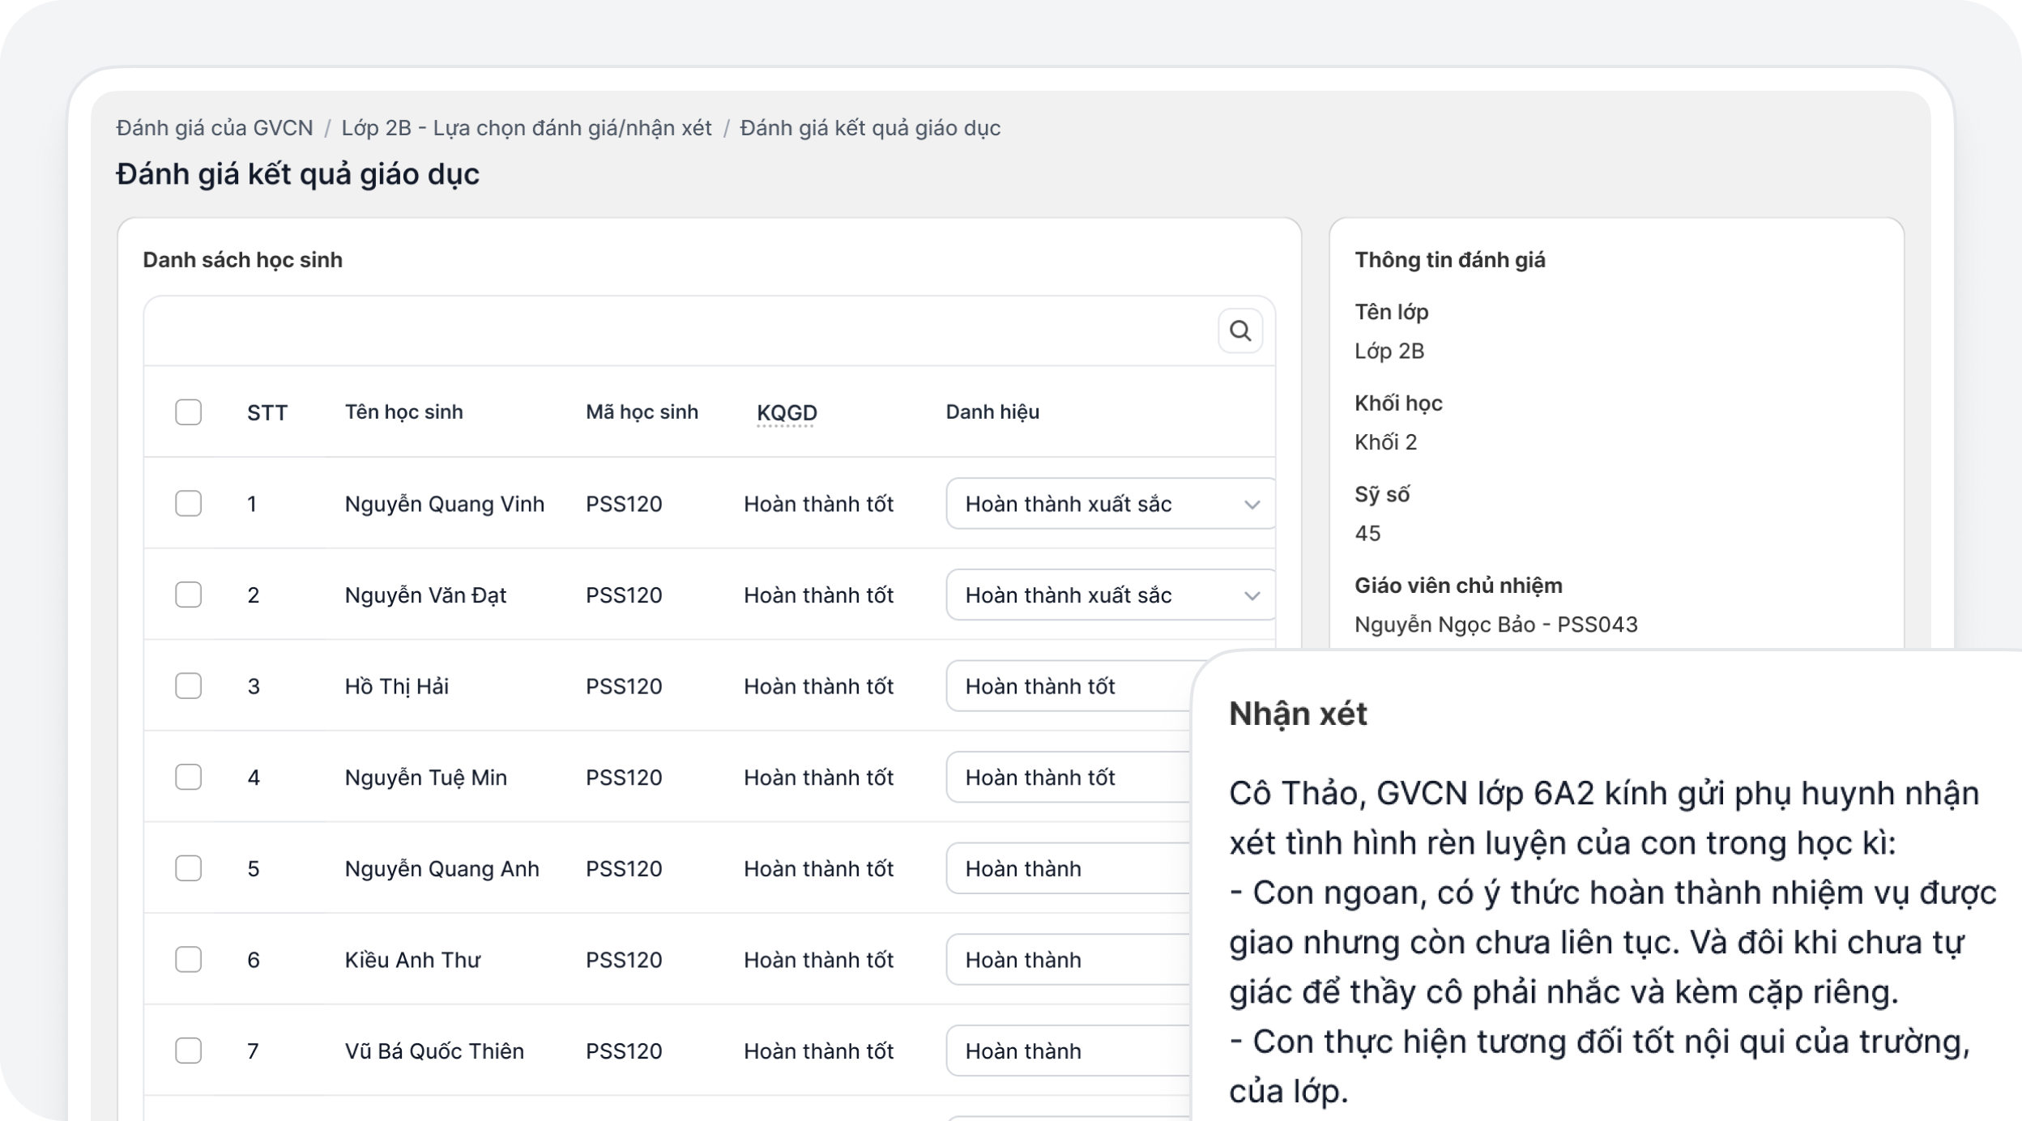Screen dimensions: 2022x1121
Task: Tick the checkbox for Nguyễn Quang Anh
Action: coord(189,868)
